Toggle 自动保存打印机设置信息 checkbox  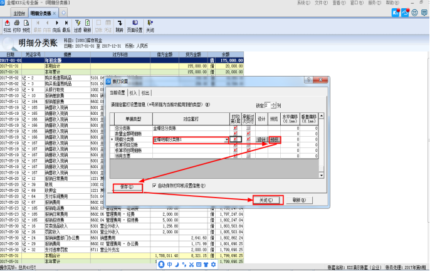tap(155, 186)
